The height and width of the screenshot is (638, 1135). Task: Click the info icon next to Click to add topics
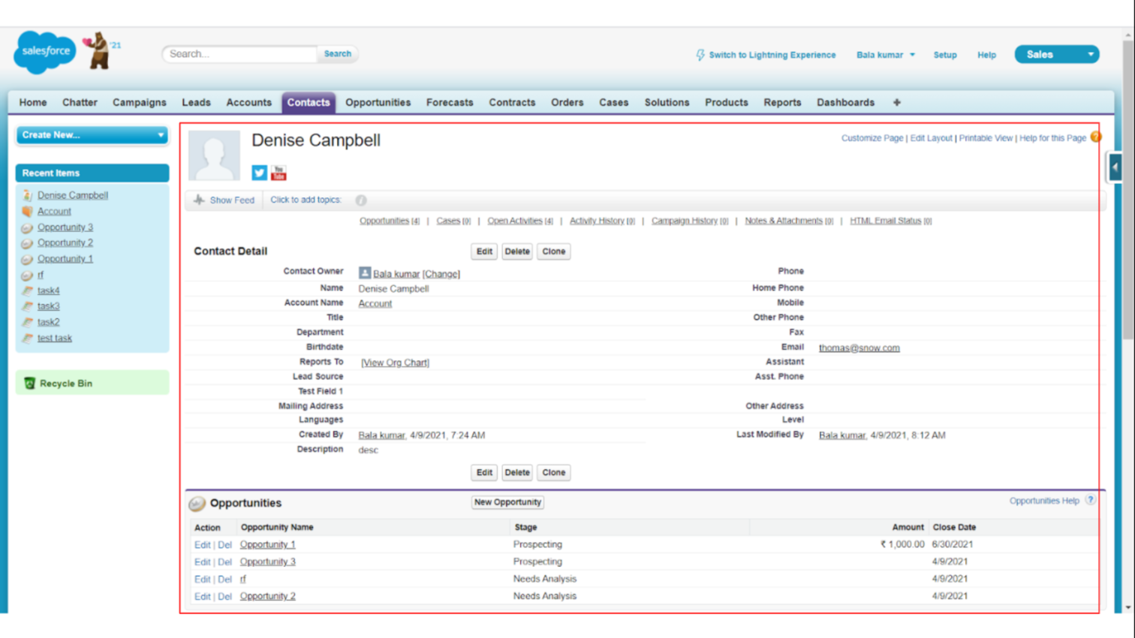click(361, 200)
